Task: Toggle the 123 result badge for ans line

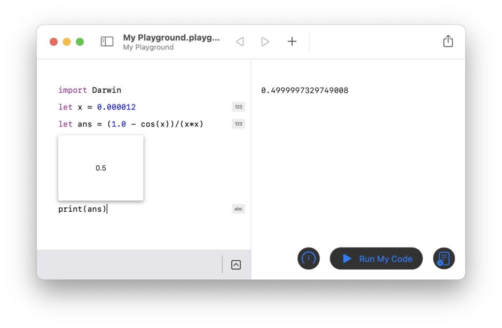Action: [238, 124]
